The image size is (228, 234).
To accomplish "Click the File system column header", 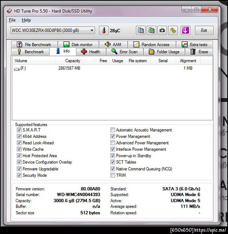I will (x=138, y=61).
